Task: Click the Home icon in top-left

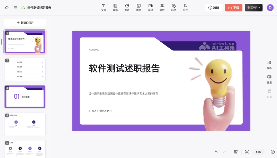Action: [7, 7]
